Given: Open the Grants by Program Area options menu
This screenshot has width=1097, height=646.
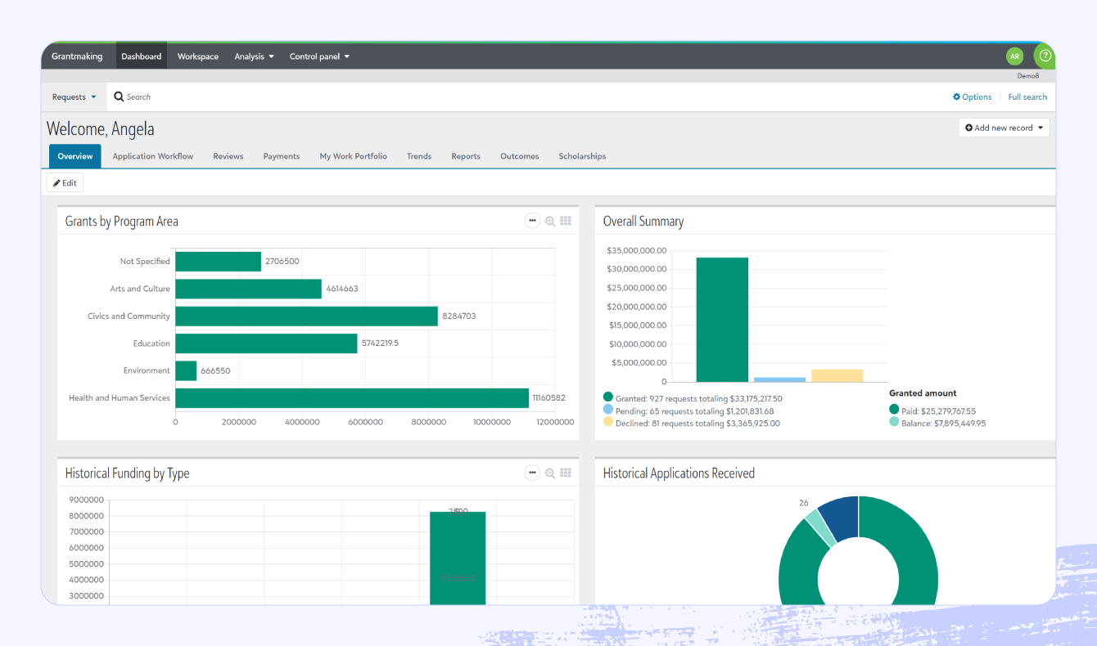Looking at the screenshot, I should 532,220.
